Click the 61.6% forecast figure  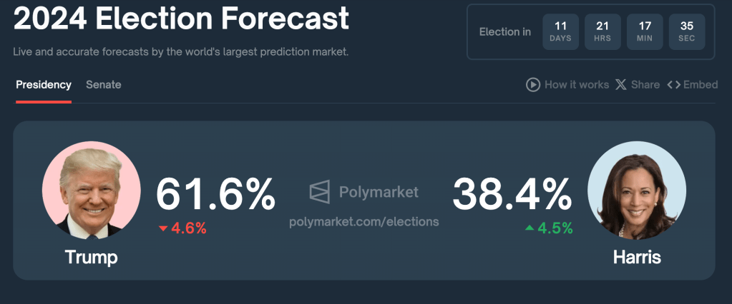pyautogui.click(x=215, y=194)
